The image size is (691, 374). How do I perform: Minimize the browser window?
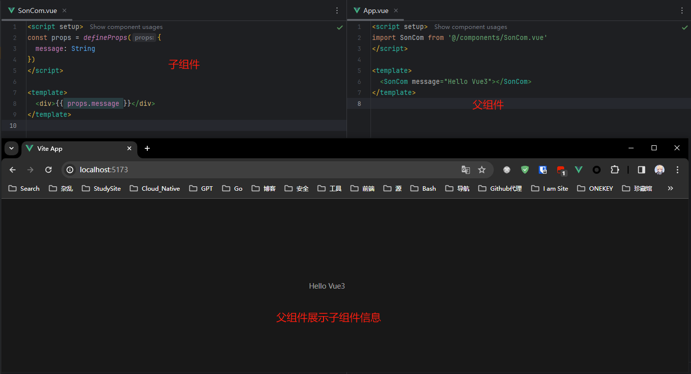point(631,148)
